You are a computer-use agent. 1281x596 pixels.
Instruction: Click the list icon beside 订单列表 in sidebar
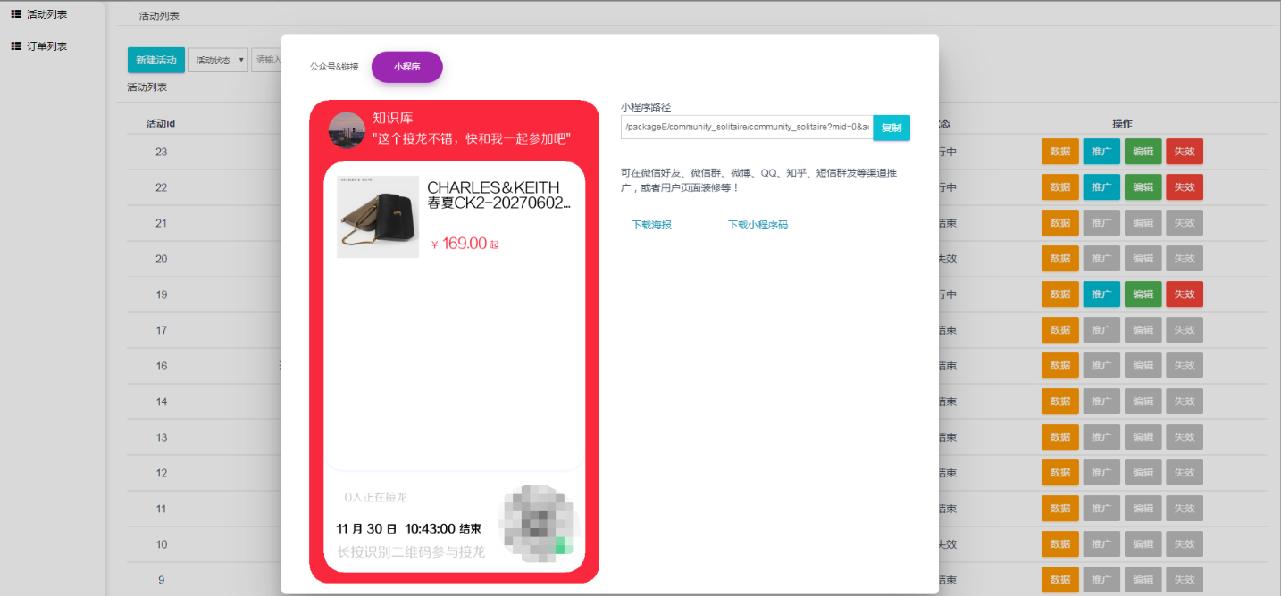pyautogui.click(x=16, y=46)
